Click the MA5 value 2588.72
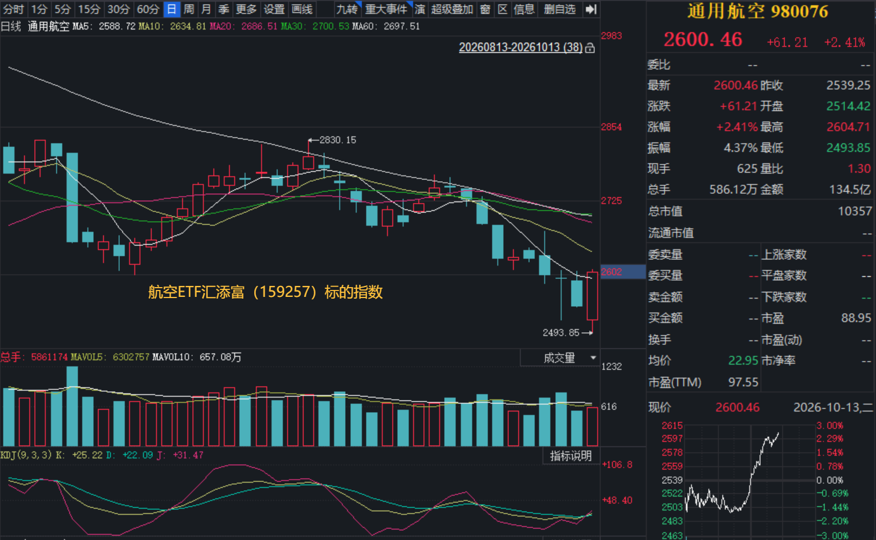 coord(117,27)
